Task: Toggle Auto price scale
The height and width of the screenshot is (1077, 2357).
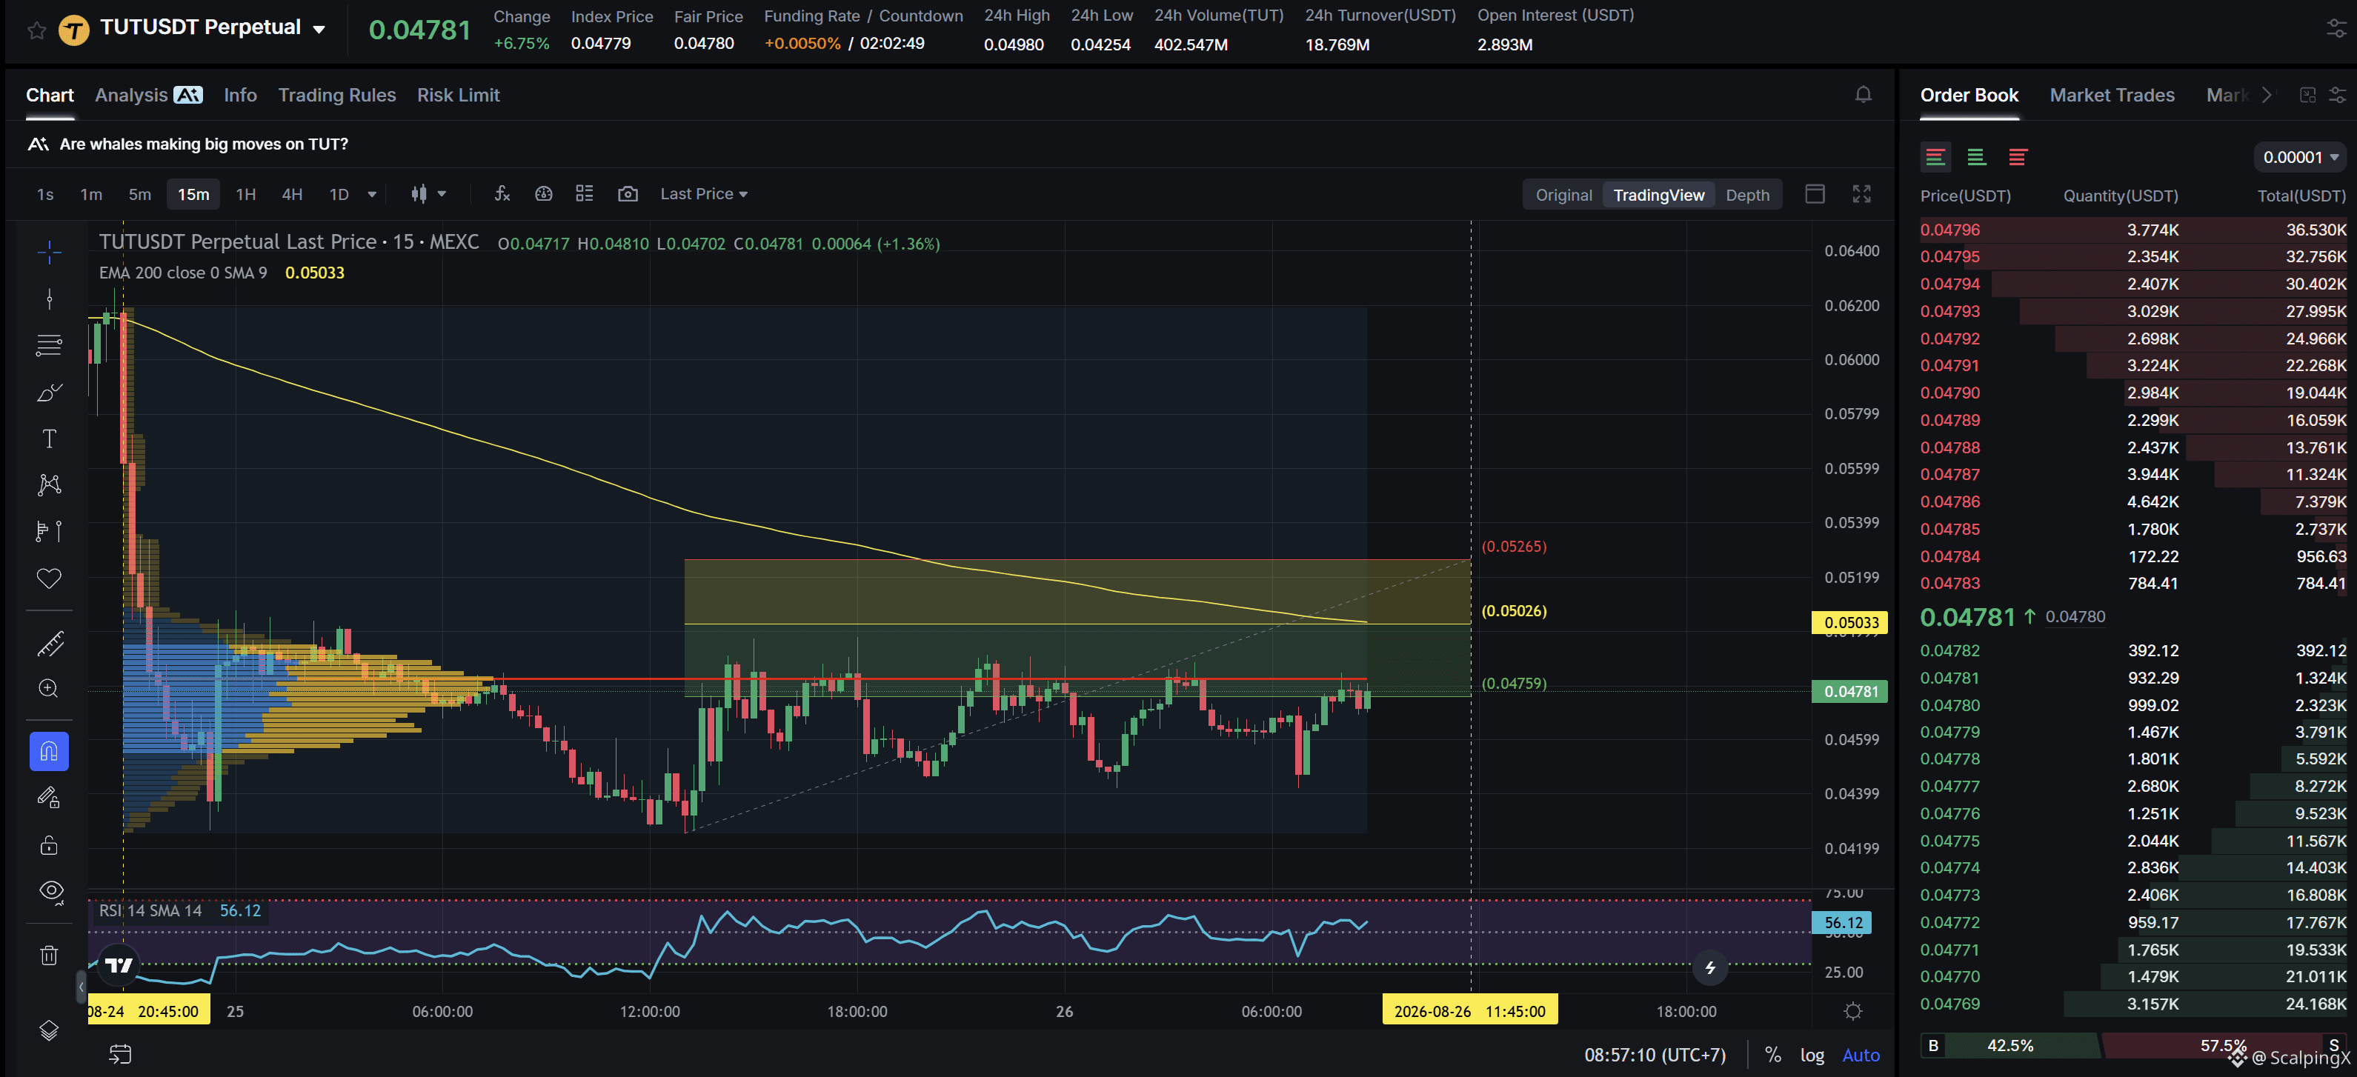Action: (x=1860, y=1055)
